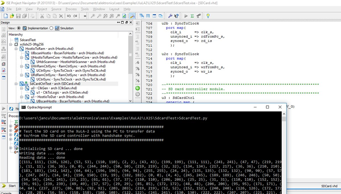Click the New file toolbar icon

[x=6, y=16]
